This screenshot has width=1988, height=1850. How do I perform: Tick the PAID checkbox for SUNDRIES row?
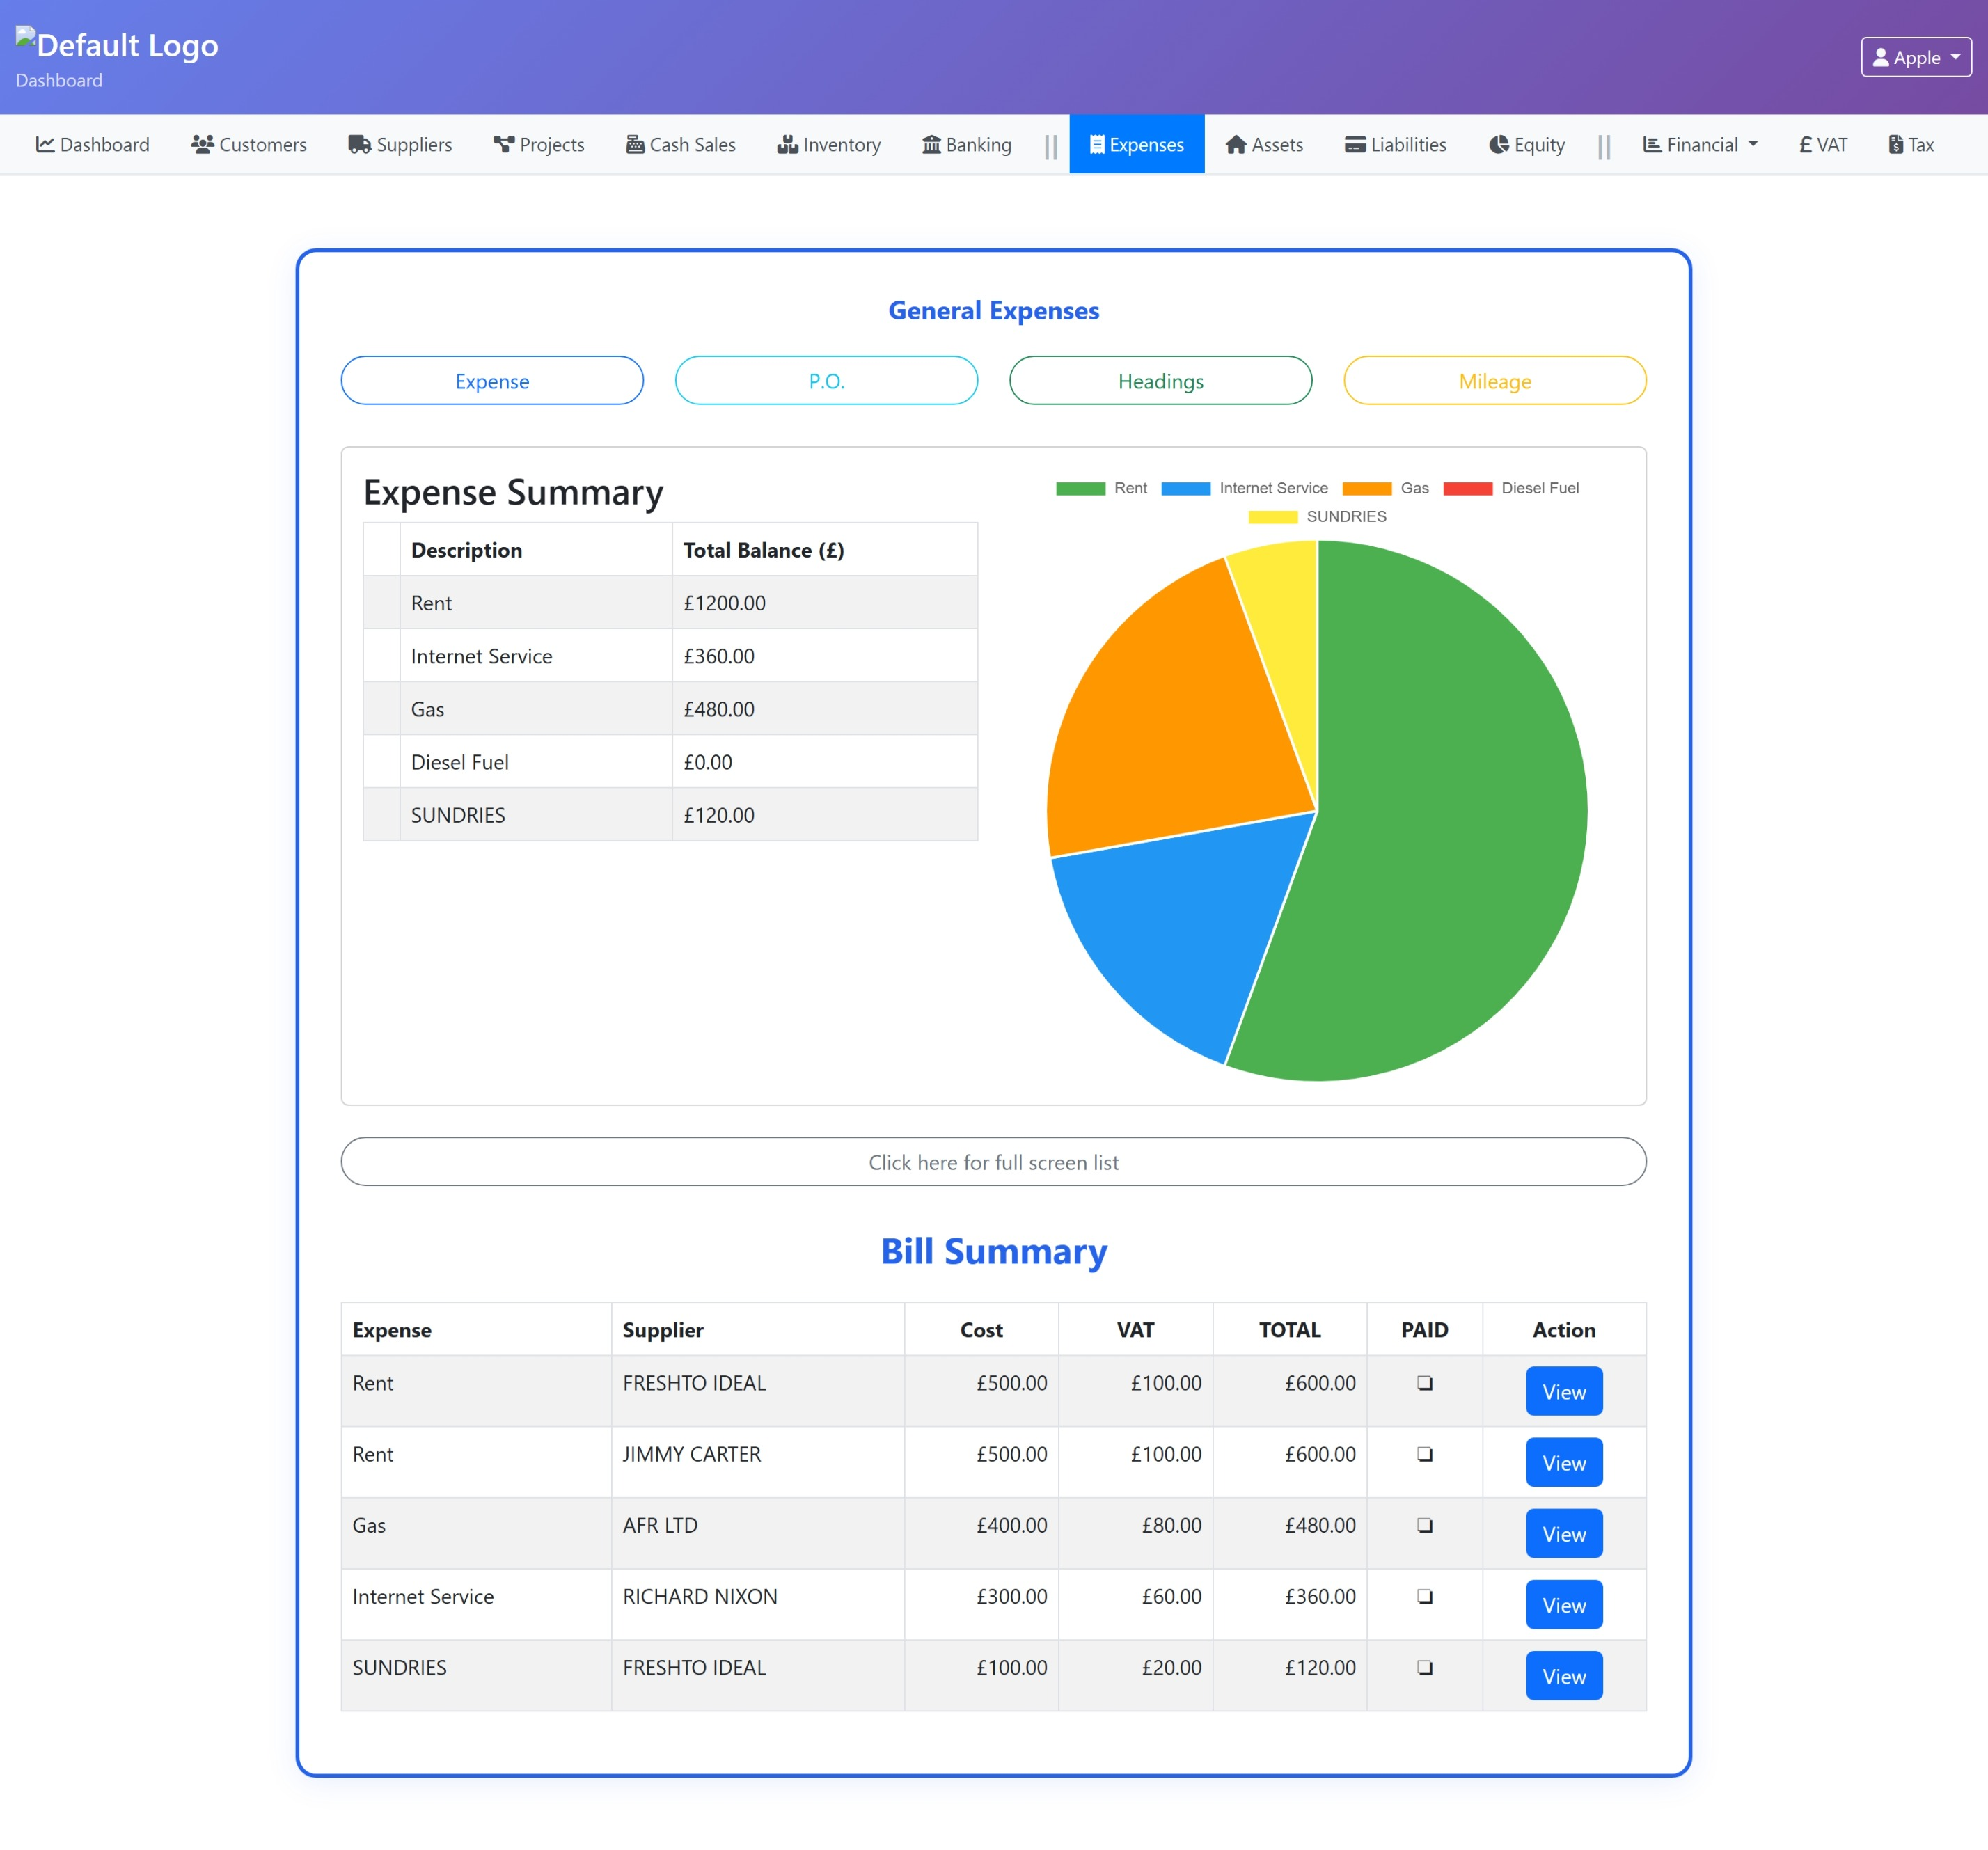pos(1424,1667)
